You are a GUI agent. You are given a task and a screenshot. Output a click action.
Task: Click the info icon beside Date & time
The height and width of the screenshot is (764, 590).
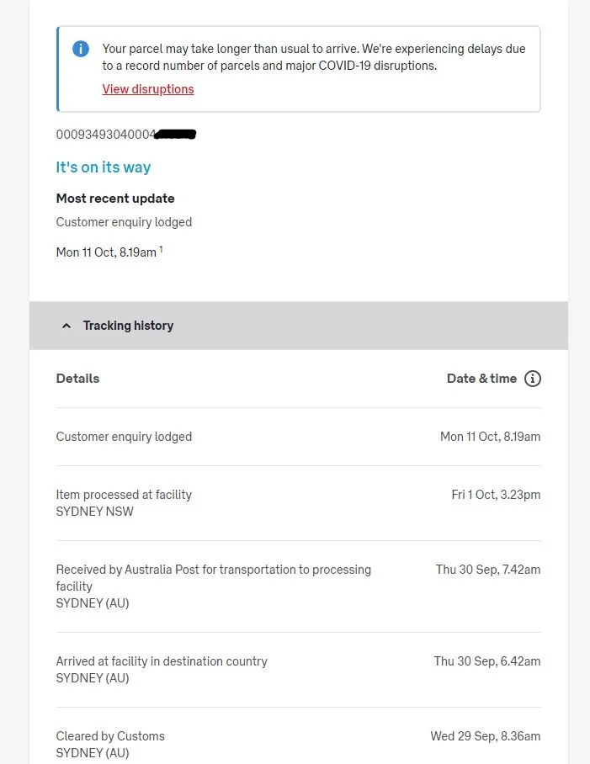pos(532,379)
